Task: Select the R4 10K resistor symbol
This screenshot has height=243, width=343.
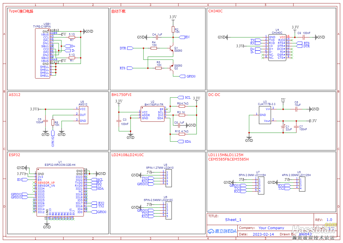Action: click(154, 48)
